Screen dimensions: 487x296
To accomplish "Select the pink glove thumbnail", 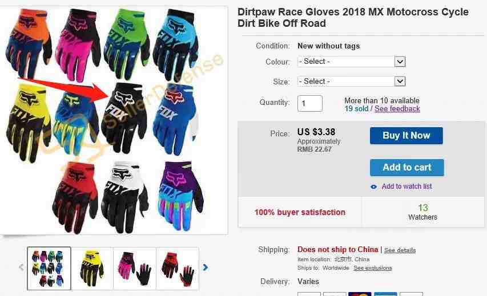I will (135, 269).
